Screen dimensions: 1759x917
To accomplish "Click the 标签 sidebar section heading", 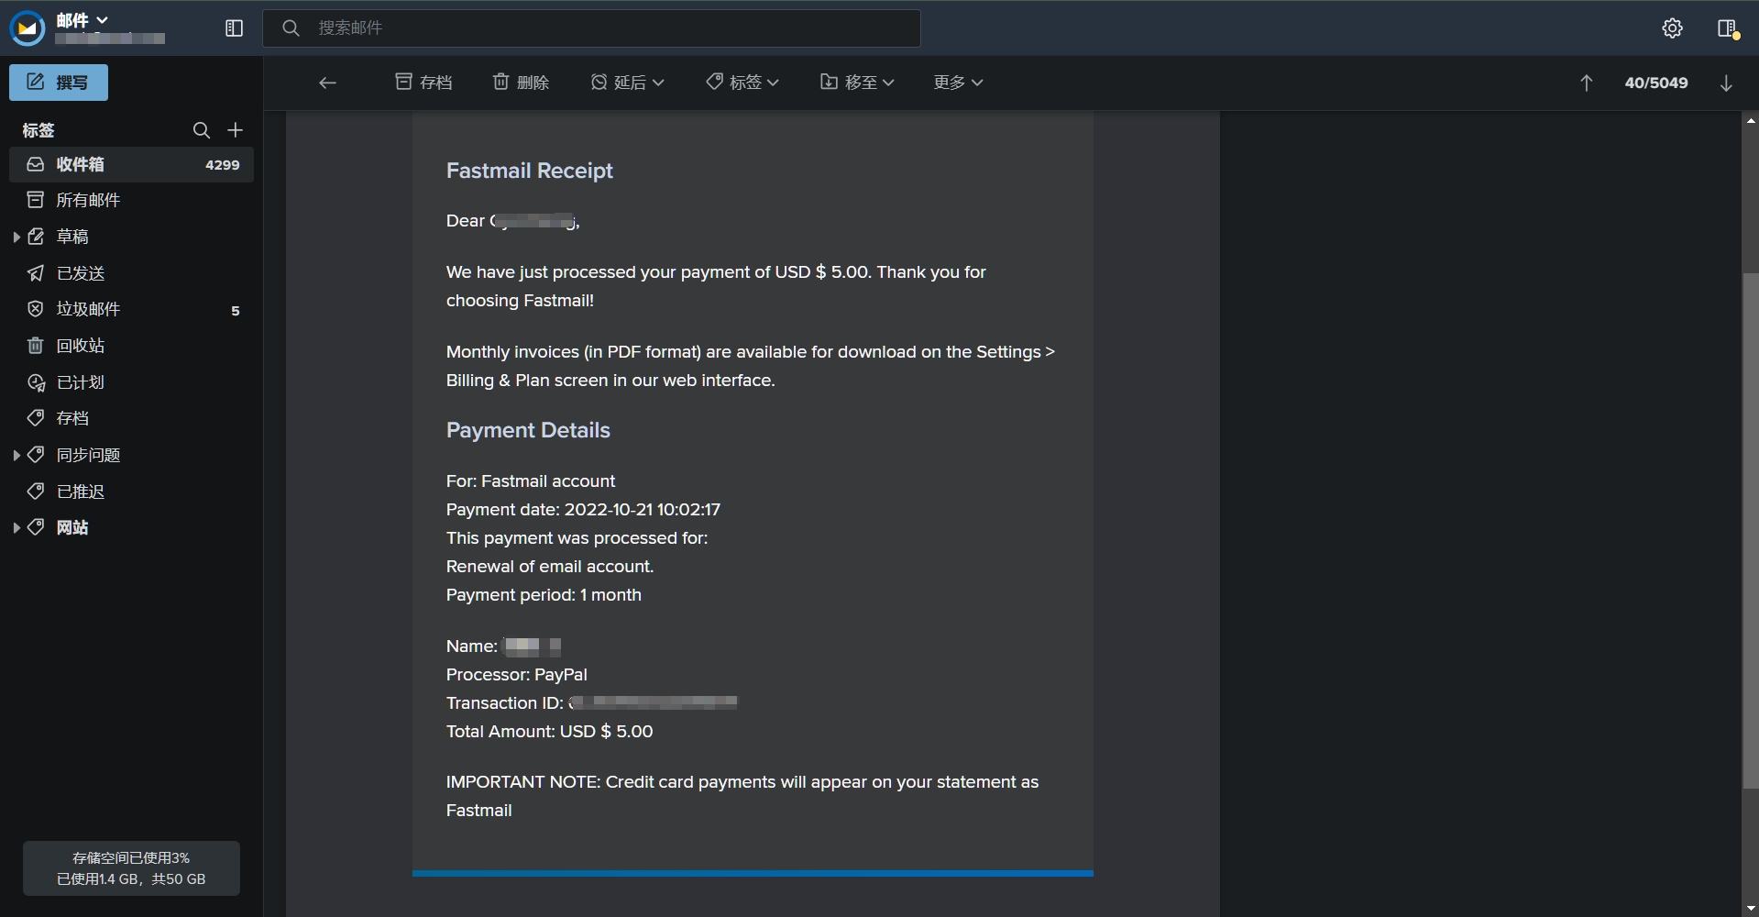I will click(38, 130).
